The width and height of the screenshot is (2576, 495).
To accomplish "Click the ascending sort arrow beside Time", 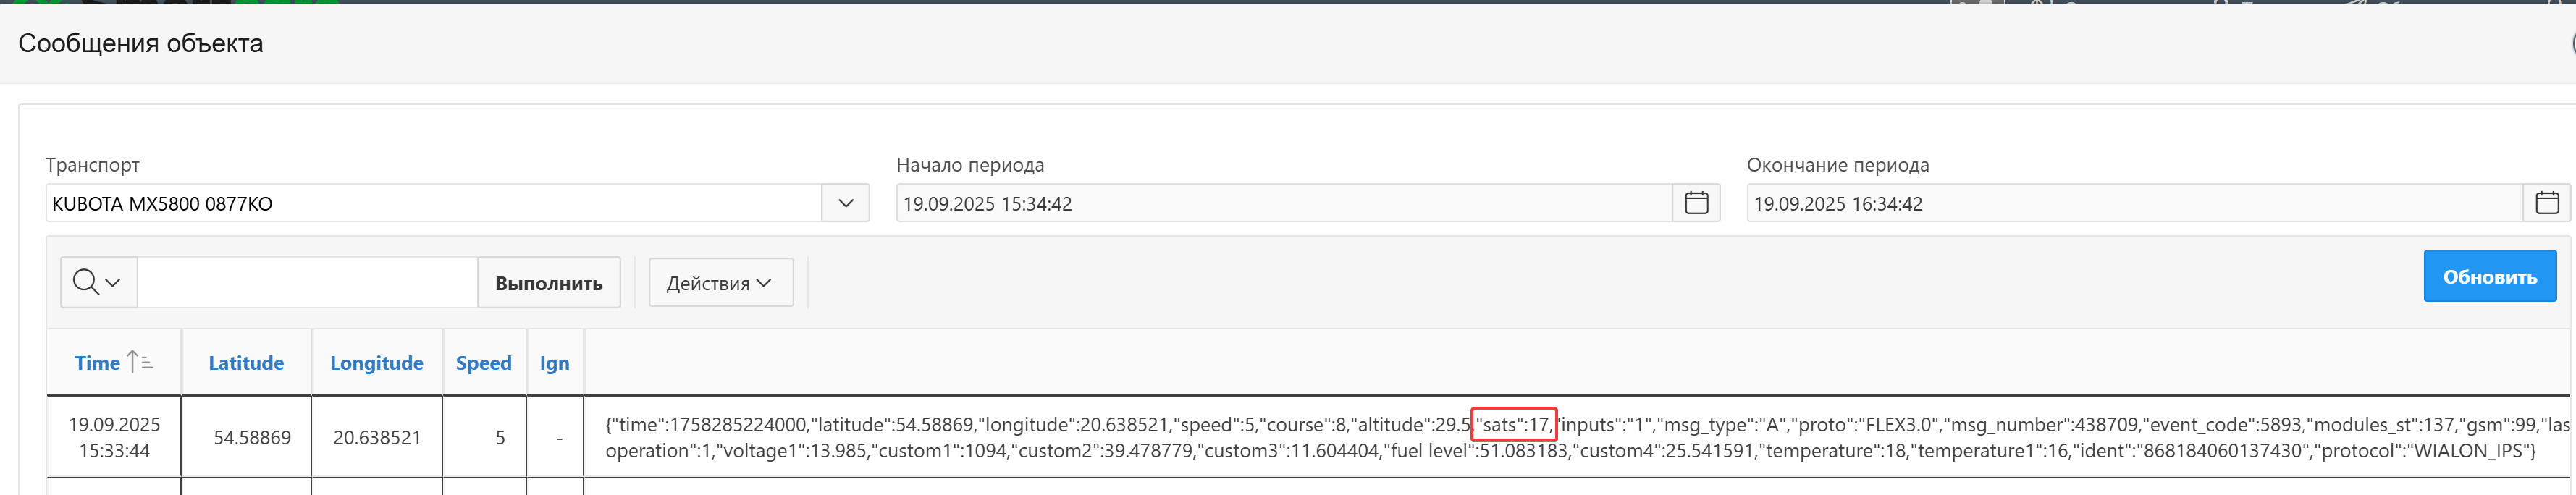I will (140, 362).
